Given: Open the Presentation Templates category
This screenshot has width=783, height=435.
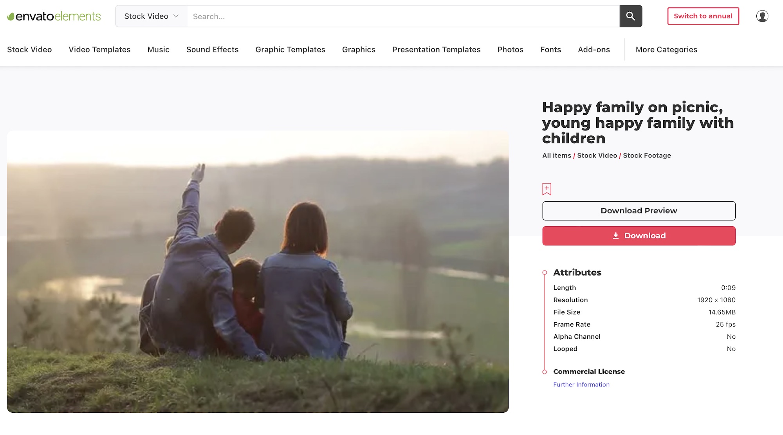Looking at the screenshot, I should [x=436, y=50].
